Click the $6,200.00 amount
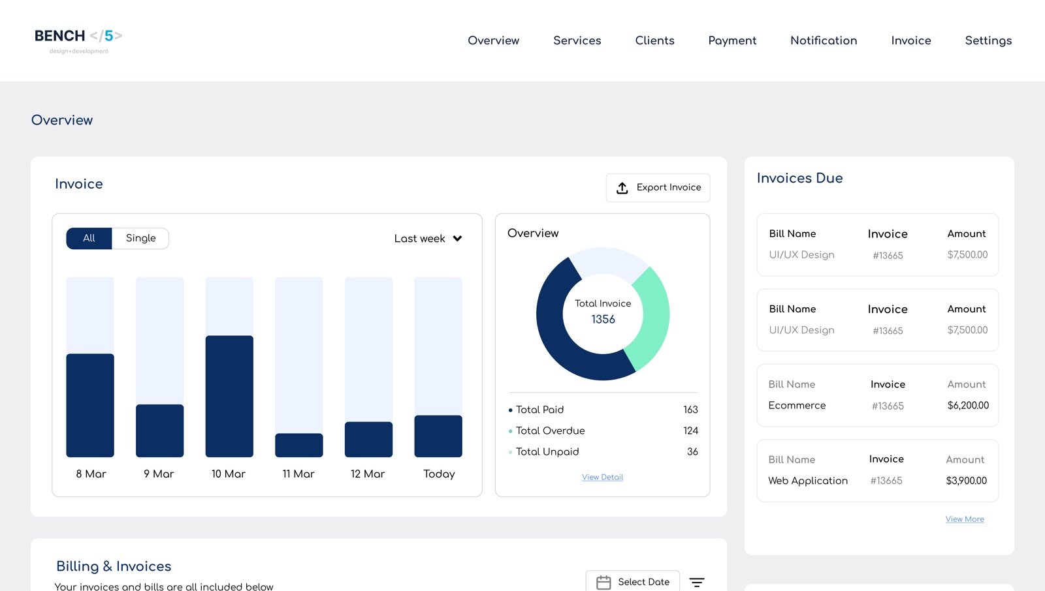 click(x=968, y=406)
